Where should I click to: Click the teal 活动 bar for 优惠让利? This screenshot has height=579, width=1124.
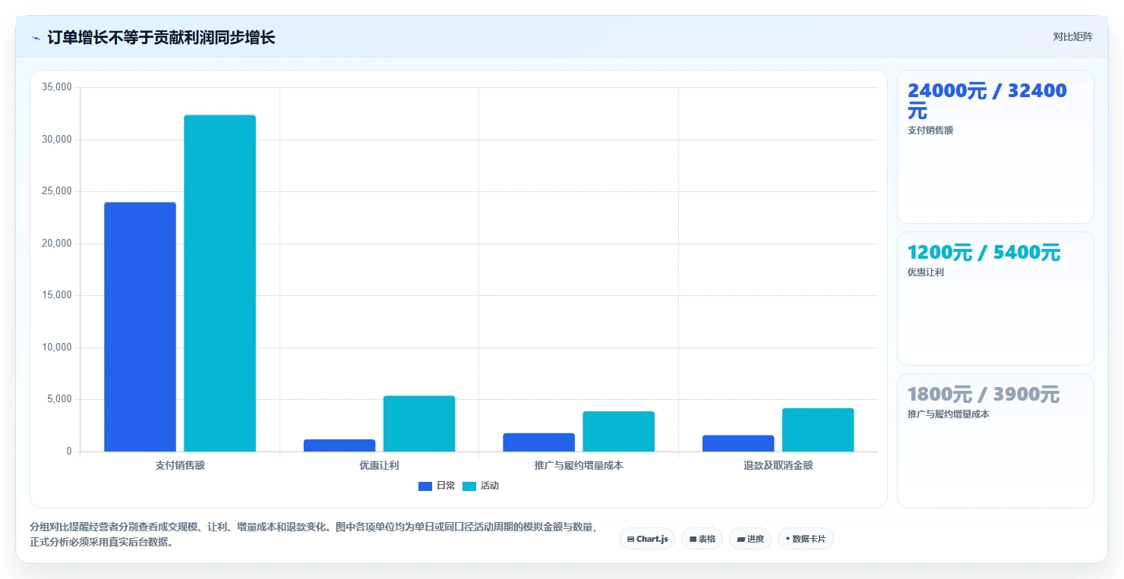tap(419, 423)
